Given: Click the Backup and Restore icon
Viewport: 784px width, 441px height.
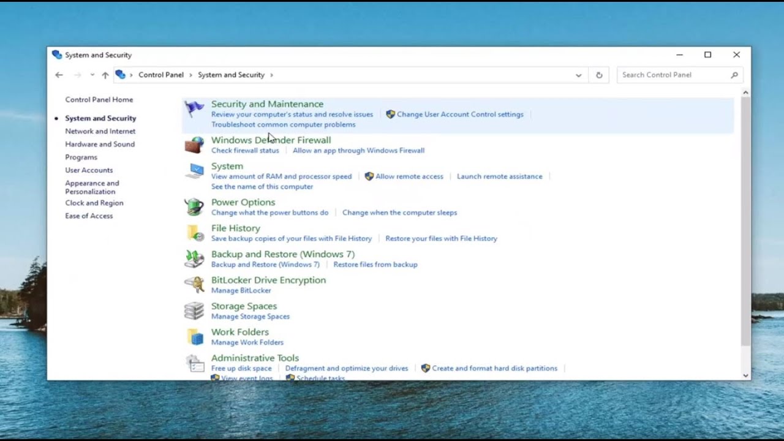Looking at the screenshot, I should (x=194, y=258).
